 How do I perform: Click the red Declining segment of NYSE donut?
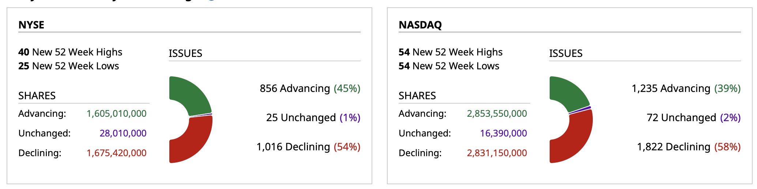pyautogui.click(x=194, y=144)
